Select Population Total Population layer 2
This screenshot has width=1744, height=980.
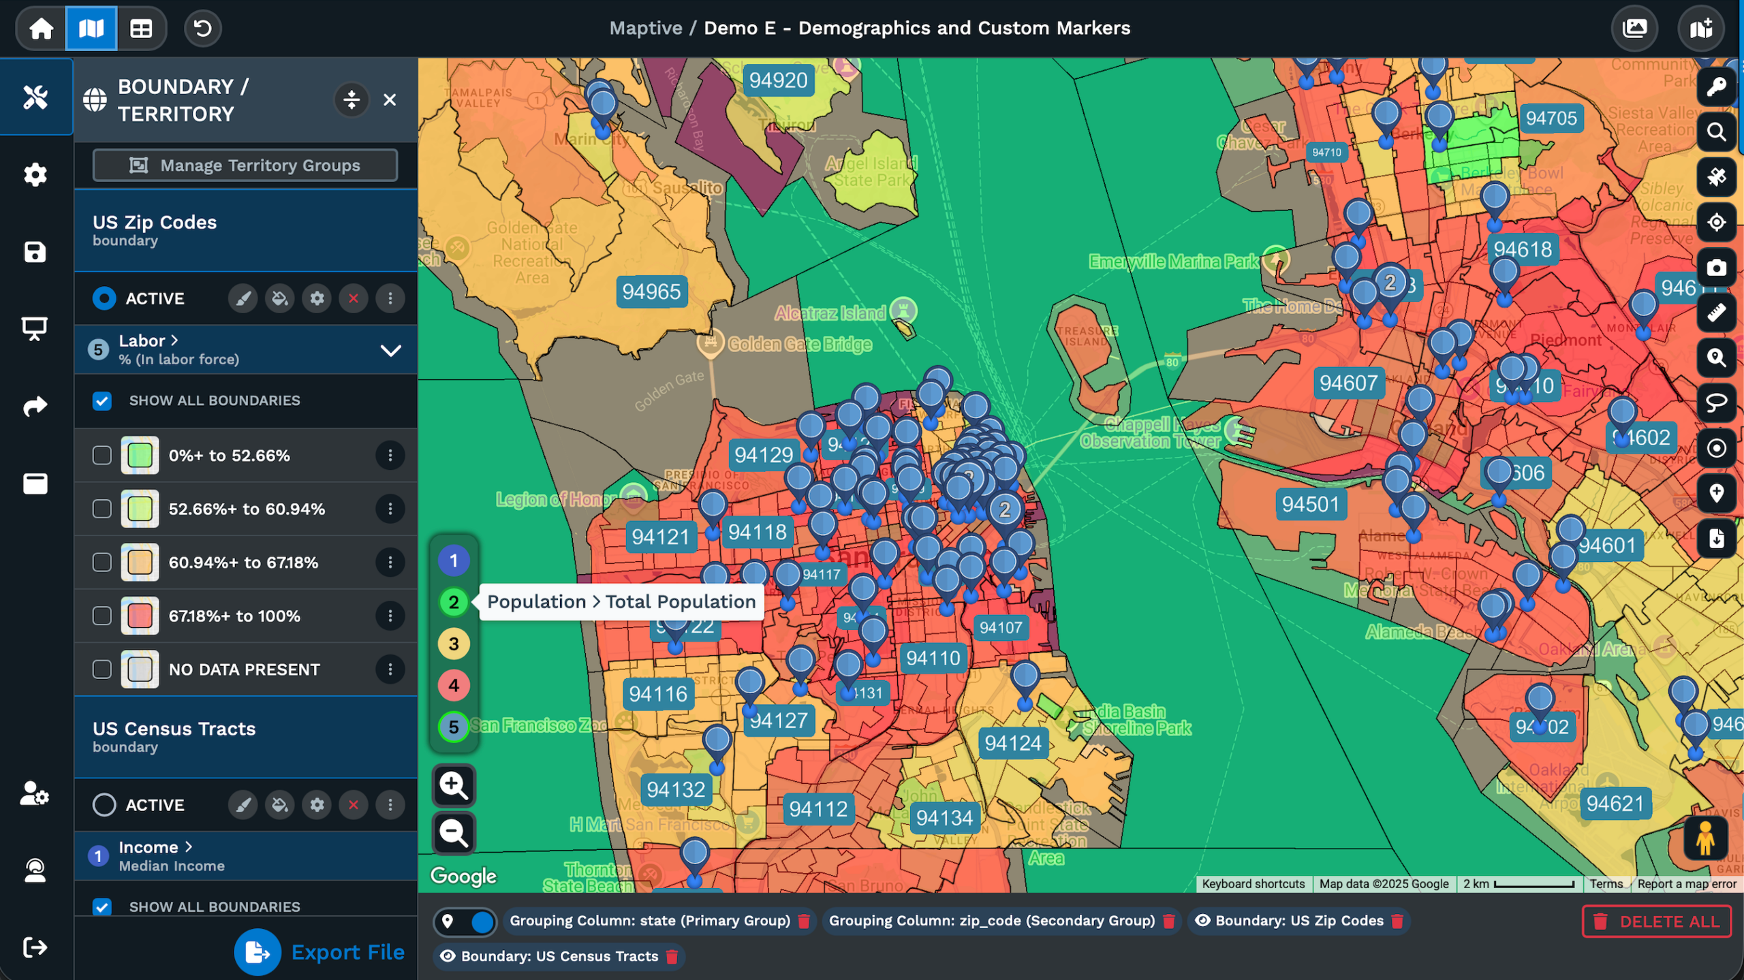454,602
